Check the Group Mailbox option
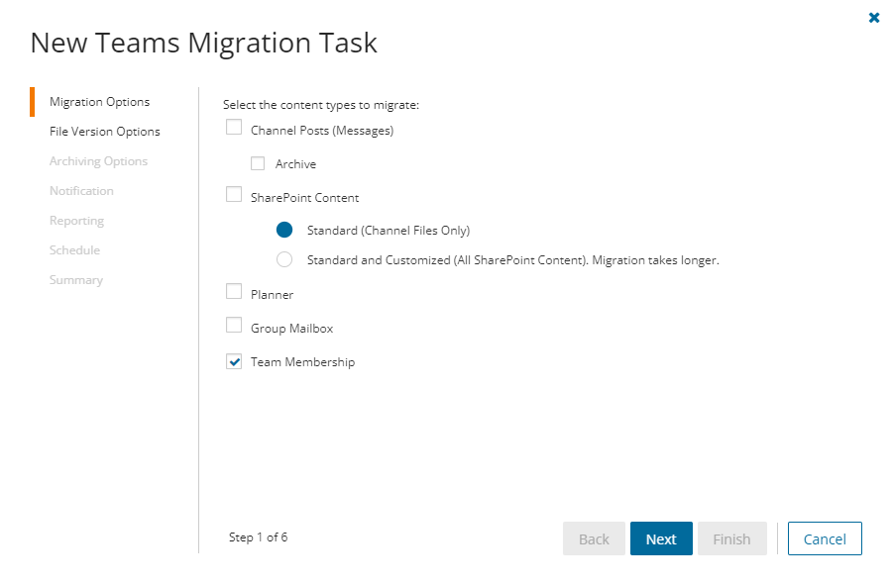 [x=234, y=326]
